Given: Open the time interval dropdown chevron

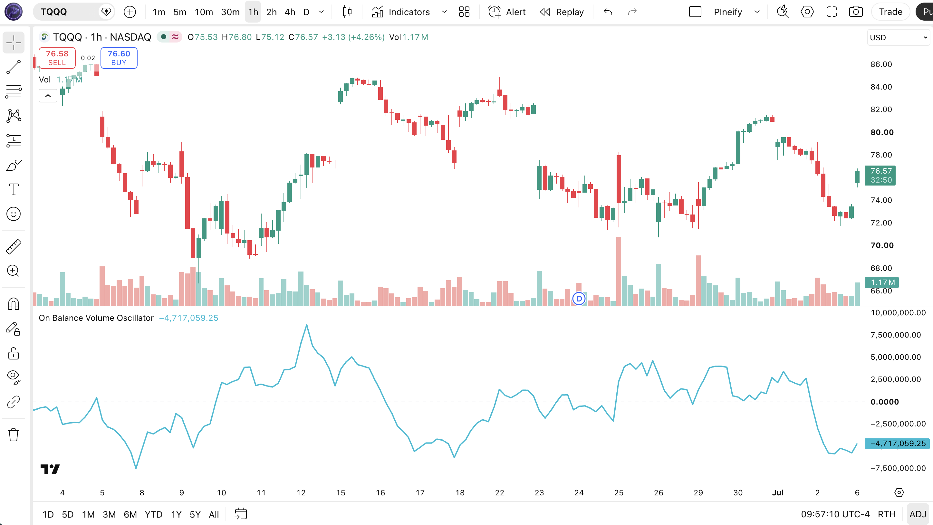Looking at the screenshot, I should tap(321, 12).
